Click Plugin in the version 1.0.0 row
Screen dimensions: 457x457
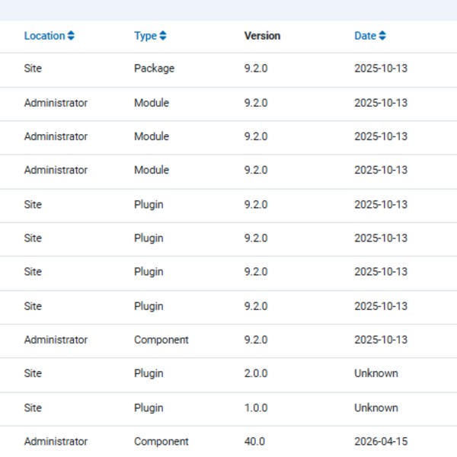click(149, 408)
